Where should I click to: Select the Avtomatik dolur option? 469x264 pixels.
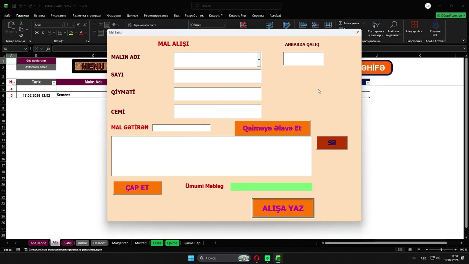coord(36,67)
